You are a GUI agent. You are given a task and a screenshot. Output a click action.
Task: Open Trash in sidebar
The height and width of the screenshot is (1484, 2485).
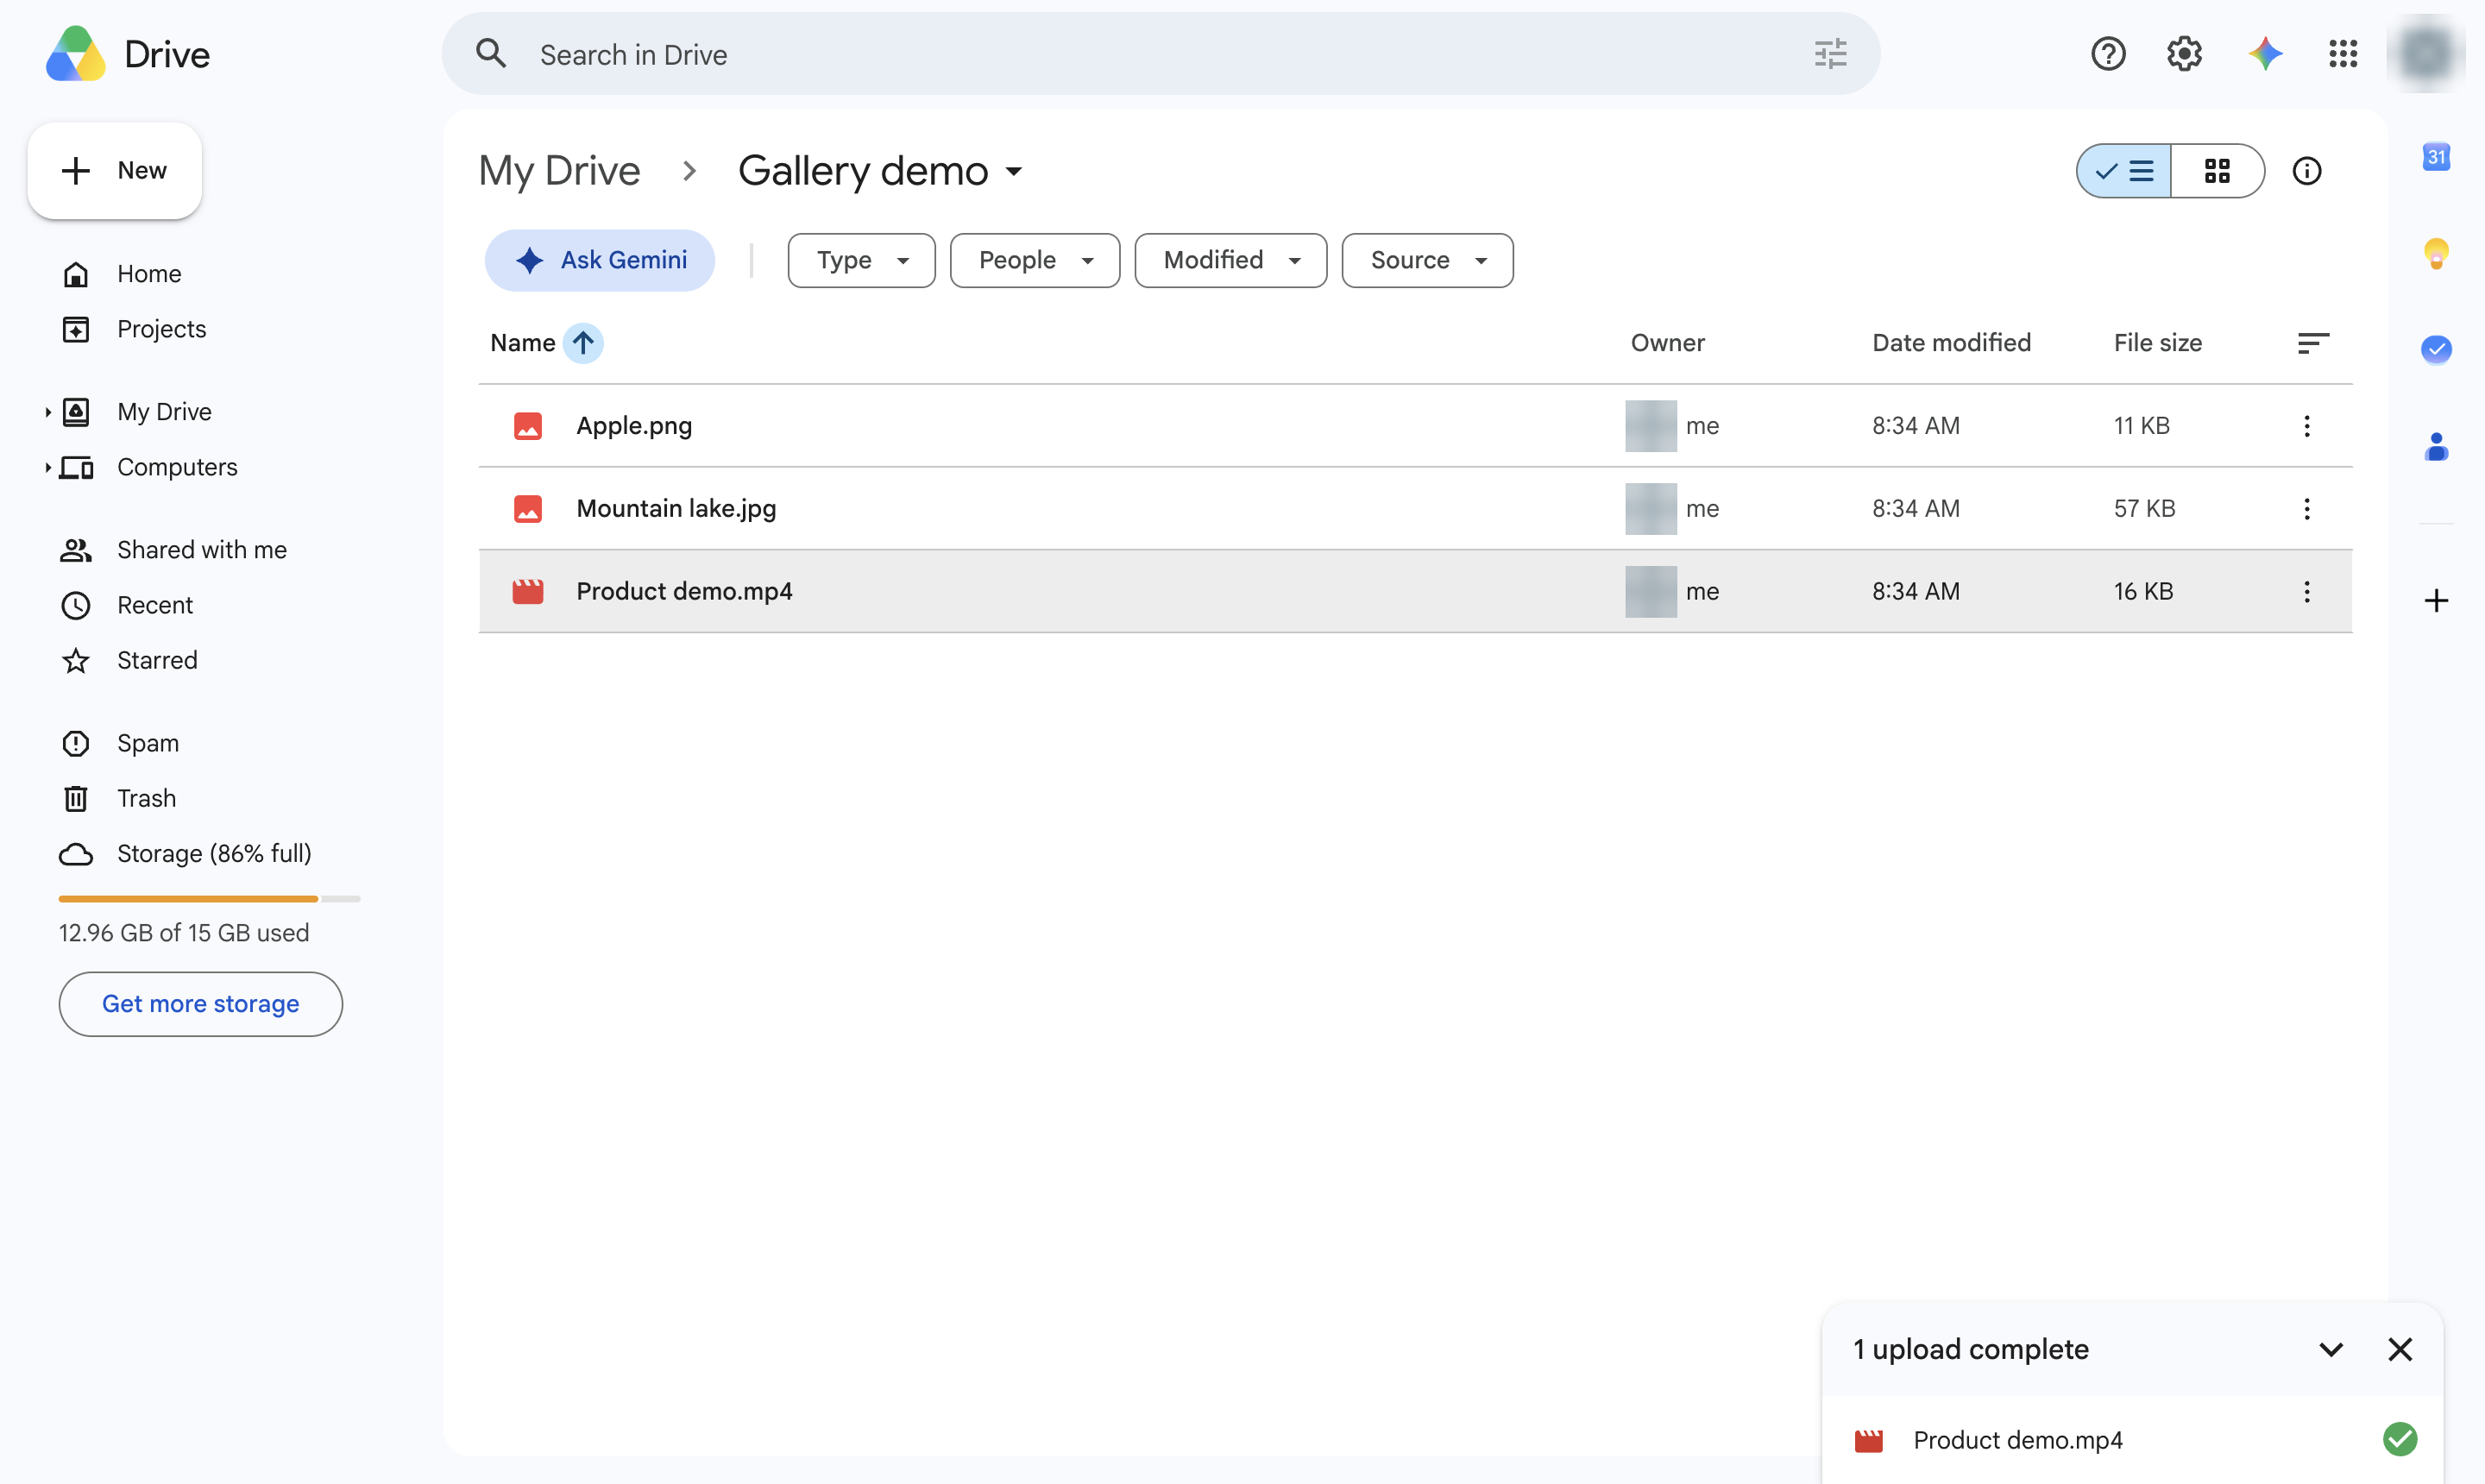click(119, 799)
